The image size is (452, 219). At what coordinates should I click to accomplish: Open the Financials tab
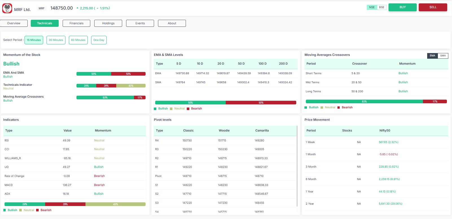(76, 23)
